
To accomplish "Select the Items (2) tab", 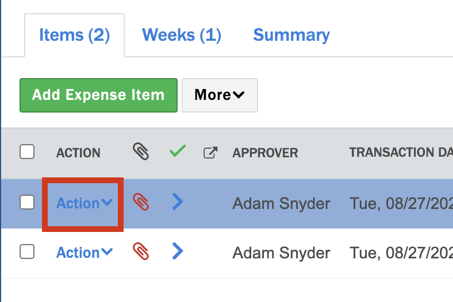I will [x=74, y=35].
